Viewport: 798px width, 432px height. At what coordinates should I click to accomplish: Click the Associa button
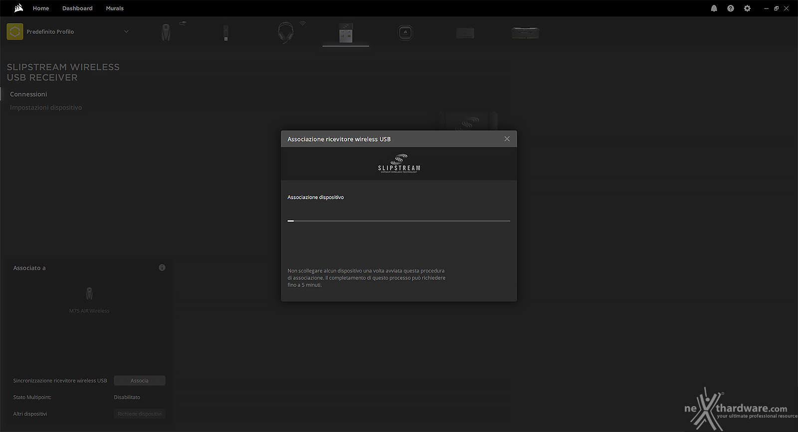[140, 381]
